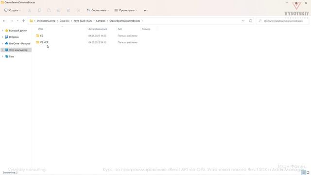Viewport: 311px width, 175px height.
Task: Click the Rename icon in toolbar
Action: pyautogui.click(x=58, y=10)
